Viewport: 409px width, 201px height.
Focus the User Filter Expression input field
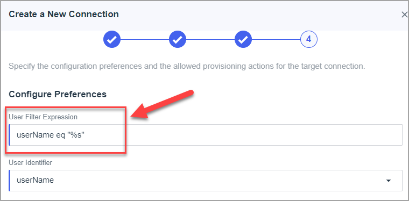(206, 135)
